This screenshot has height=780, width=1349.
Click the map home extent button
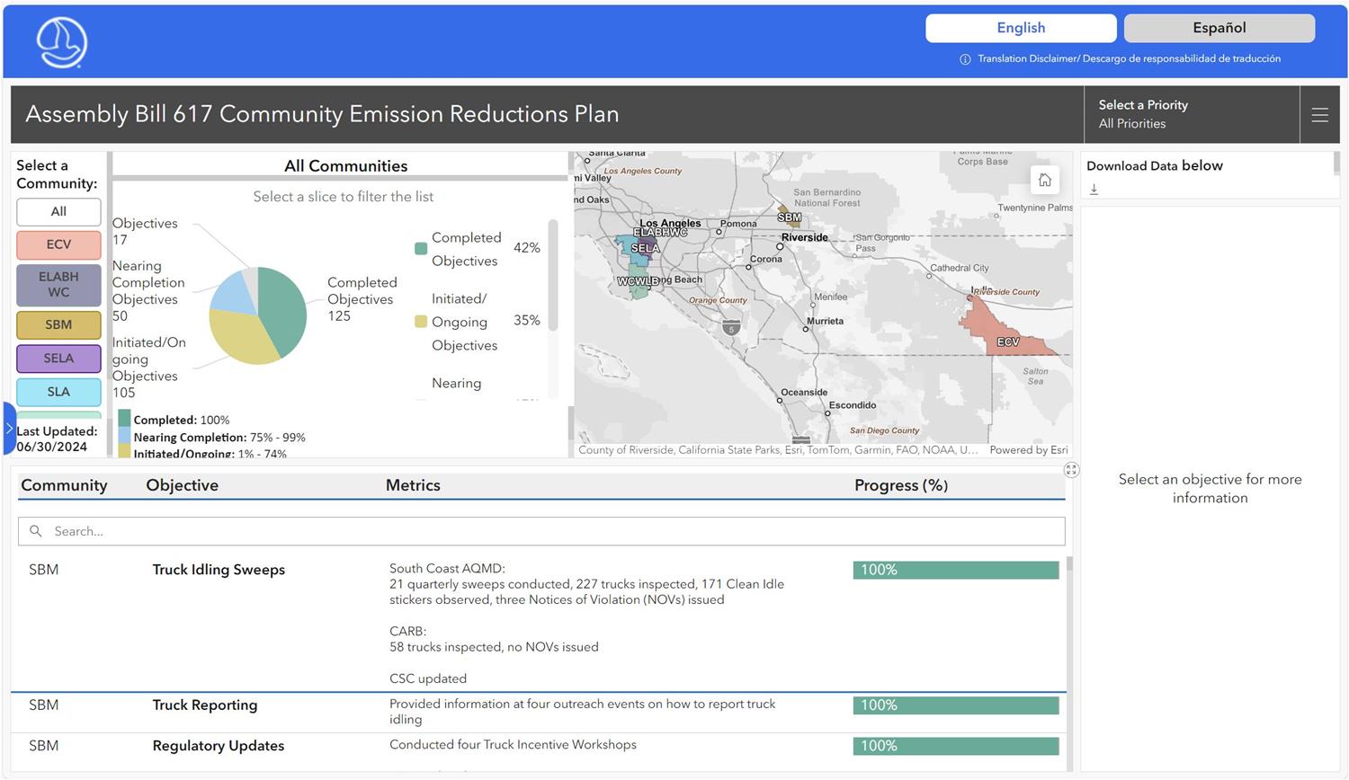click(x=1044, y=181)
